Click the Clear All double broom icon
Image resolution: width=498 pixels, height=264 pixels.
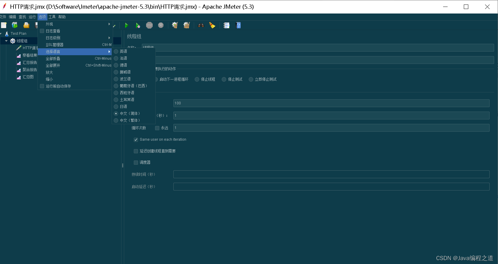(187, 25)
